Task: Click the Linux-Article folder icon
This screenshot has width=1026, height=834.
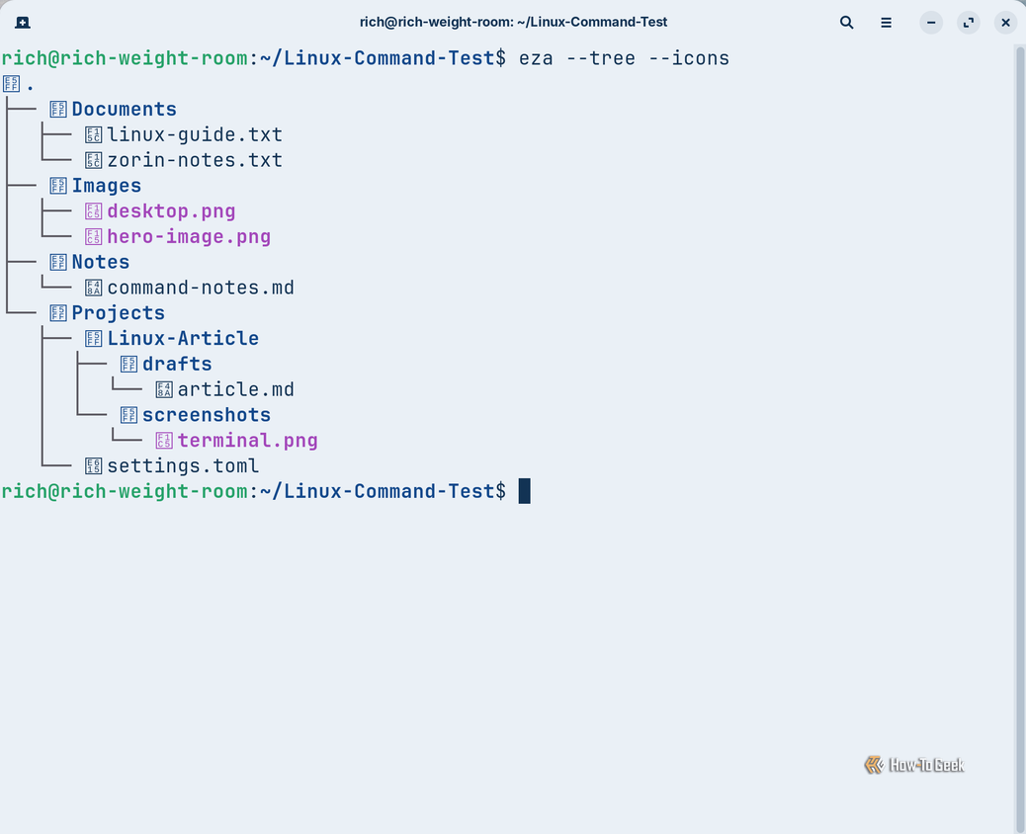Action: tap(94, 339)
